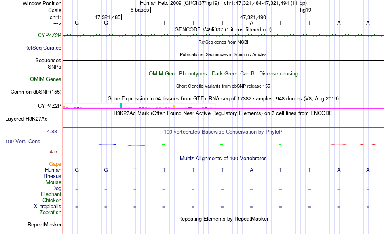Click the yellow GTEx expression bar

point(174,107)
